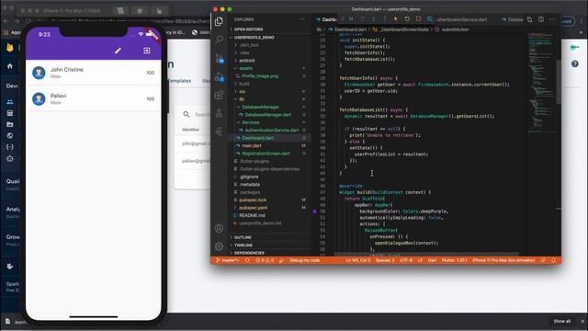588x331 pixels.
Task: Open the Search view in VS Code
Action: click(219, 40)
